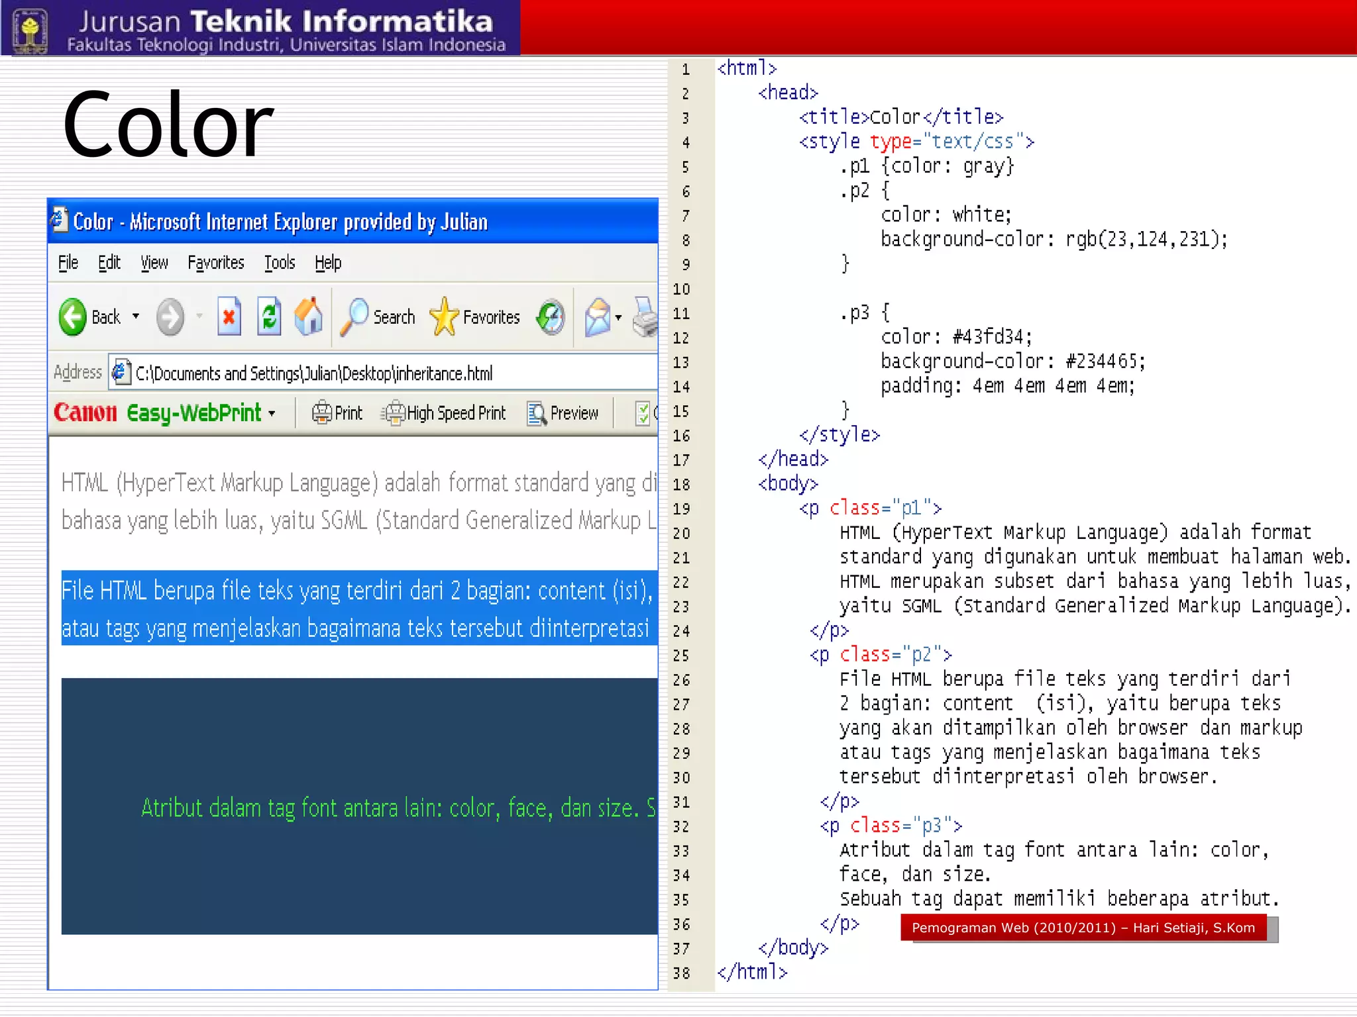The height and width of the screenshot is (1017, 1357).
Task: Open the Tools menu
Action: coord(280,263)
